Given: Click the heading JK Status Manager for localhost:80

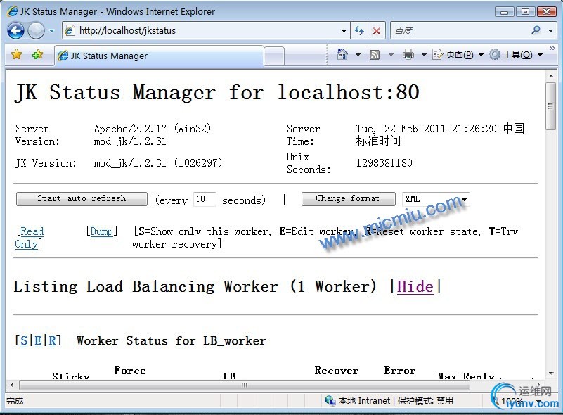Looking at the screenshot, I should [x=217, y=92].
